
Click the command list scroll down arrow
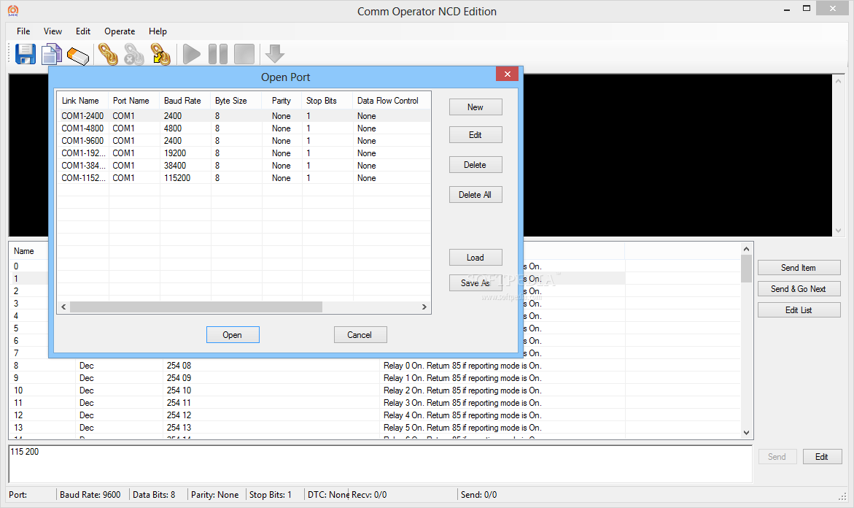pos(746,433)
